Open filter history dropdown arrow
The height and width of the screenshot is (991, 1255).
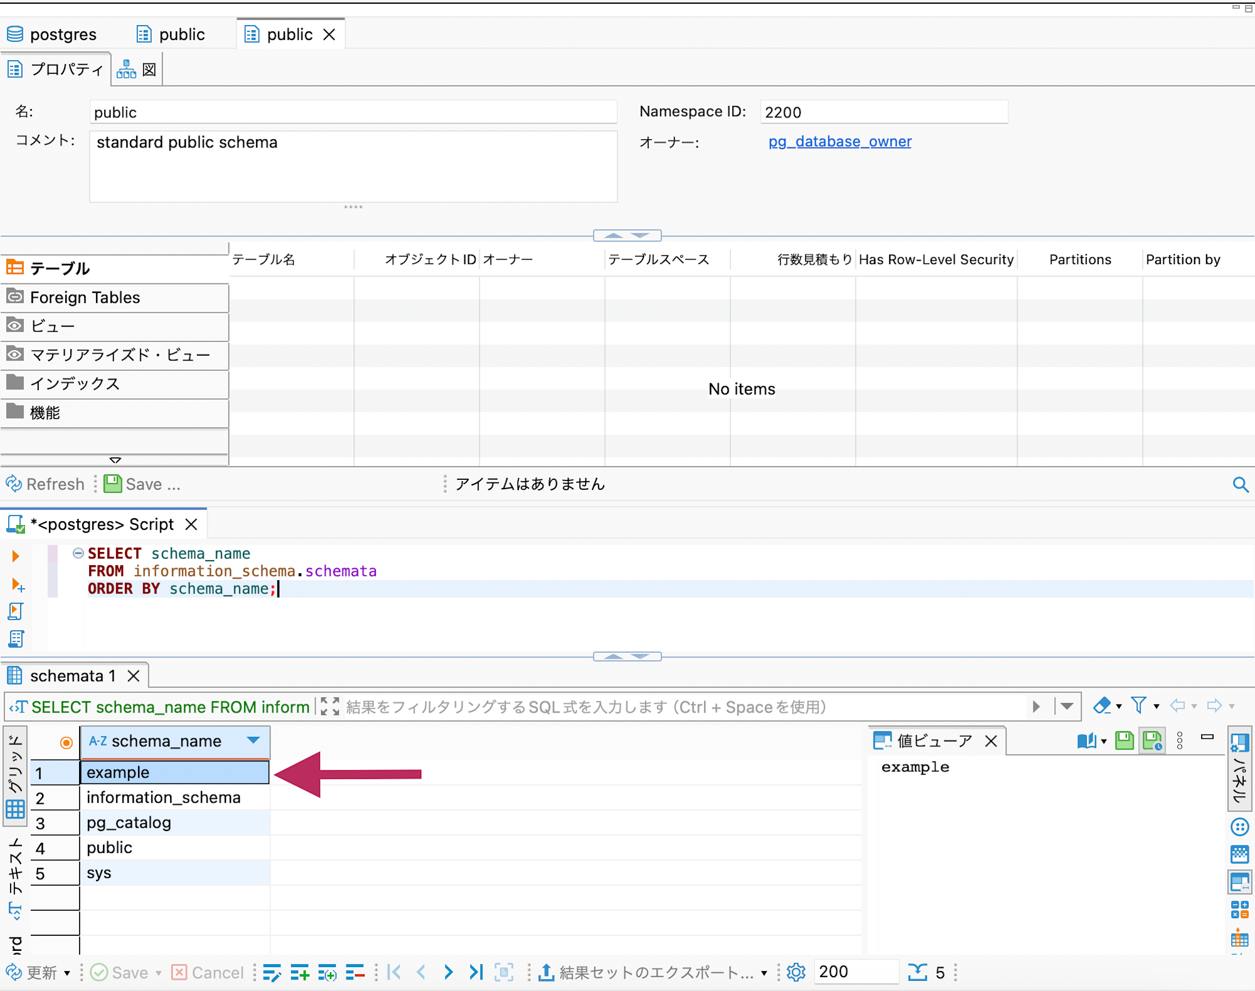tap(1067, 706)
